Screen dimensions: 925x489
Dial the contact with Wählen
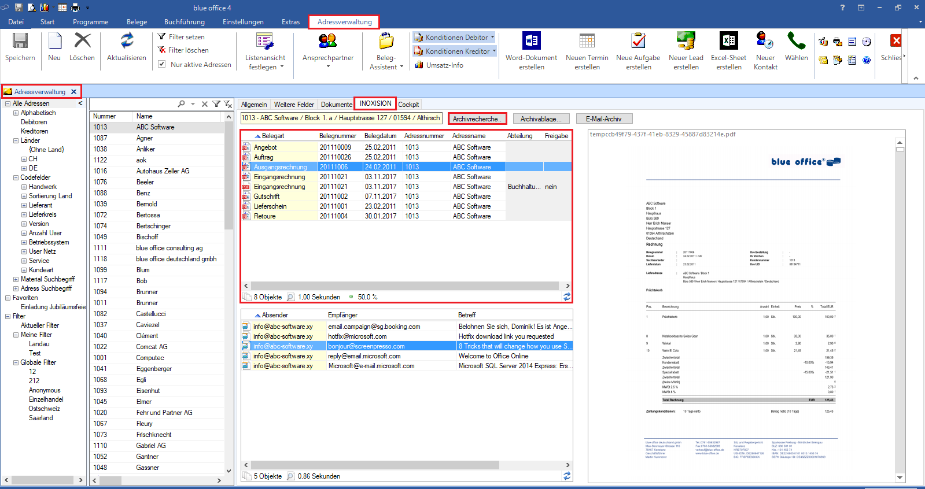(797, 47)
